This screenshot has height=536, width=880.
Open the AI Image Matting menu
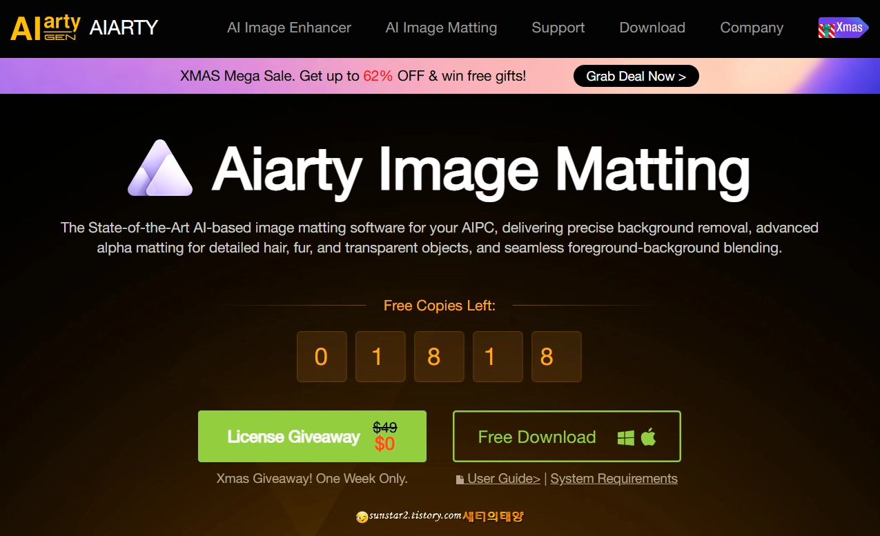(441, 28)
